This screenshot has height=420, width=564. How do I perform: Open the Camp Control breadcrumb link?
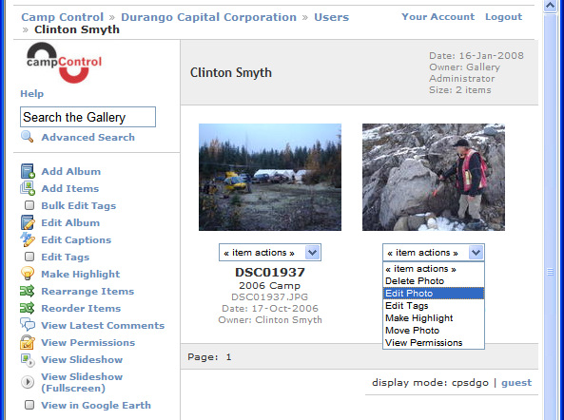pyautogui.click(x=62, y=17)
